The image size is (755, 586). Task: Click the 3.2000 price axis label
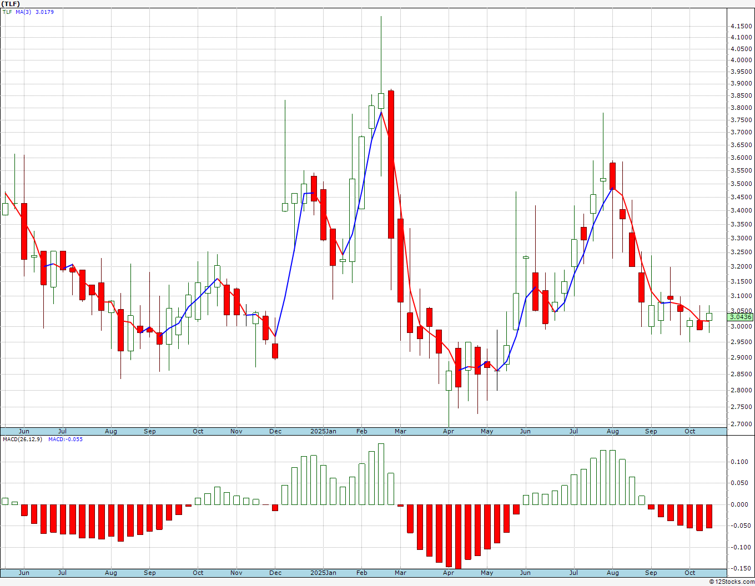coord(742,267)
